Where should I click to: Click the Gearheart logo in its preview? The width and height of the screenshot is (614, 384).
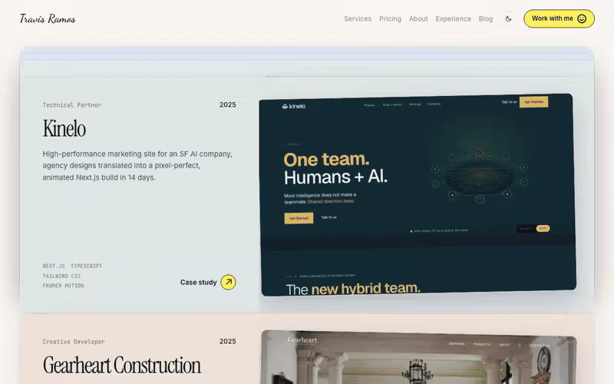coord(302,340)
